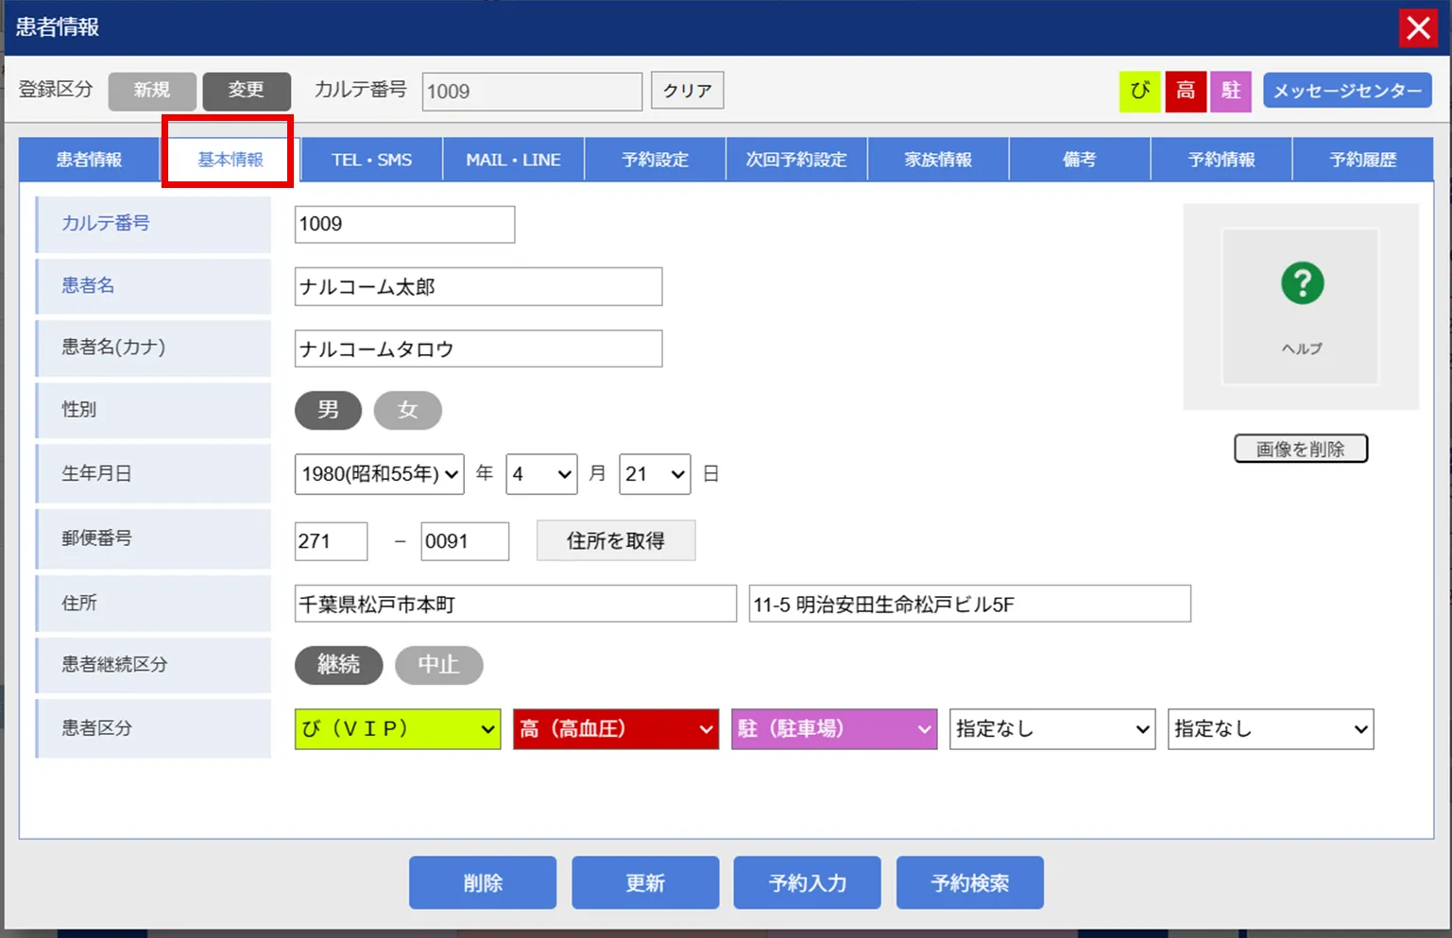1452x938 pixels.
Task: Open the birth year dropdown
Action: click(x=379, y=474)
